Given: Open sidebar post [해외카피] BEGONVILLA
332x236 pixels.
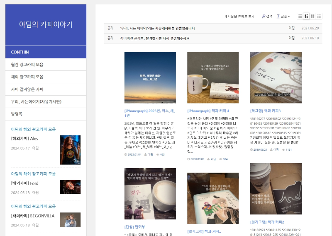Looking at the screenshot, I should tap(33, 216).
